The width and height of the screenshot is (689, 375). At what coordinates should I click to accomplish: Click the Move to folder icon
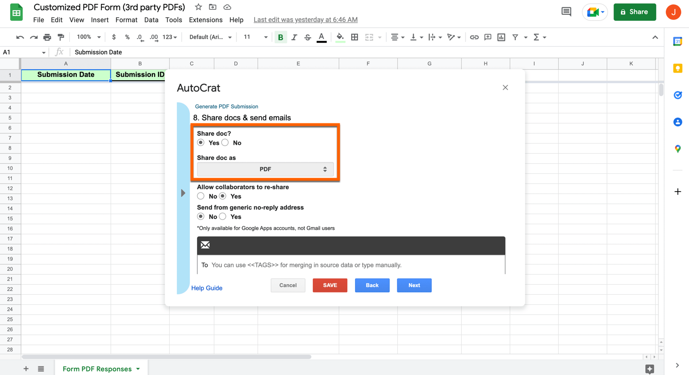(213, 7)
